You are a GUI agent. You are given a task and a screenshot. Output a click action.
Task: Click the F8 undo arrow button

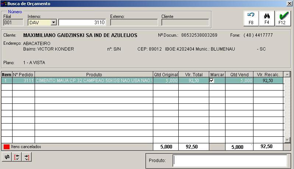(251, 18)
